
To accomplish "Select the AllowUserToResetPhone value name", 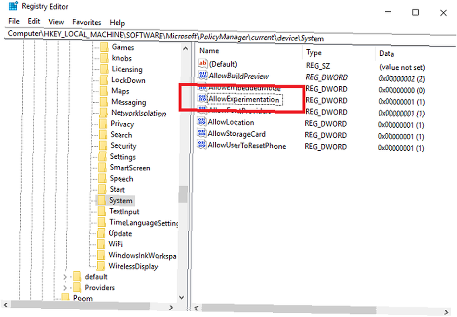I will point(247,146).
